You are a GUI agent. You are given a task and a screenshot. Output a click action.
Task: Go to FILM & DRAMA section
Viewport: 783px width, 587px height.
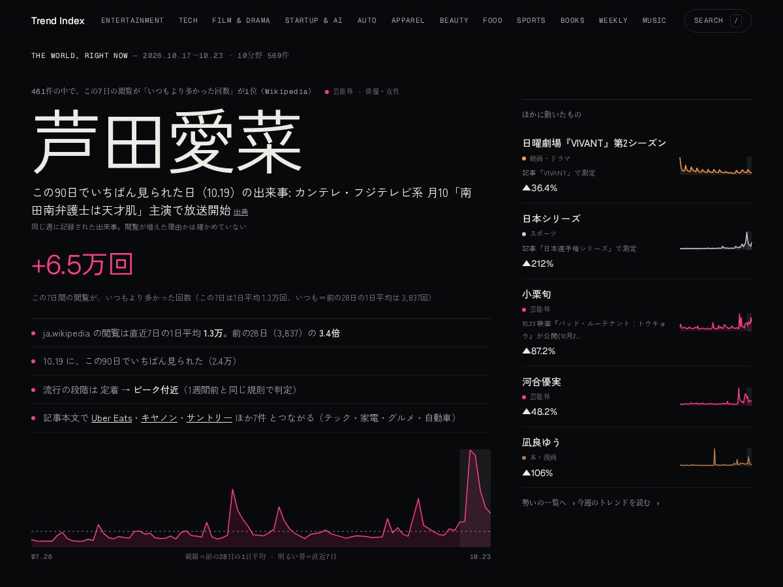pyautogui.click(x=241, y=21)
